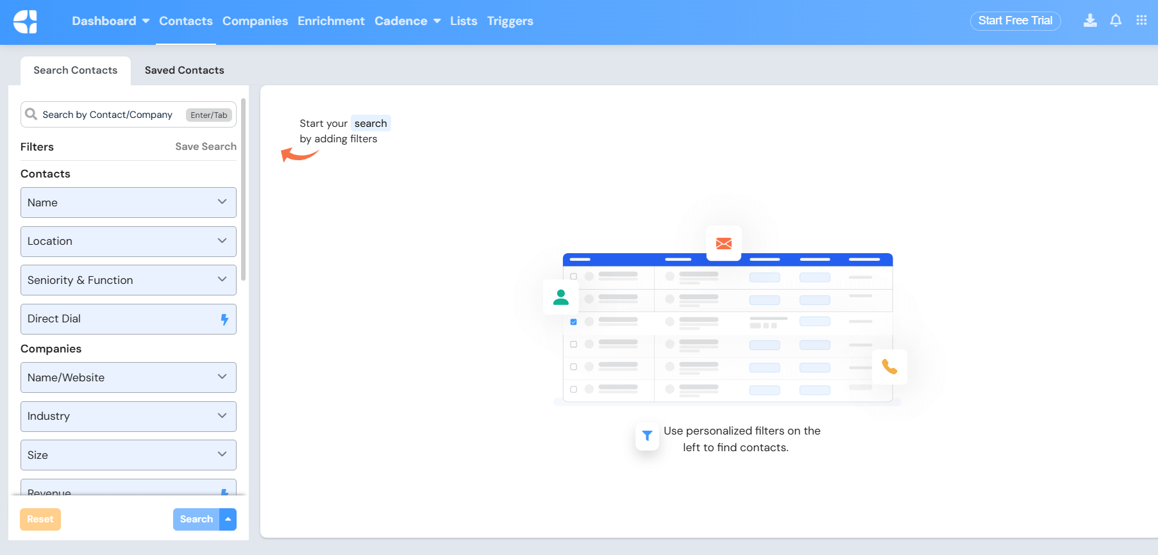Click the Start Free Trial button
This screenshot has height=555, width=1158.
pyautogui.click(x=1015, y=21)
